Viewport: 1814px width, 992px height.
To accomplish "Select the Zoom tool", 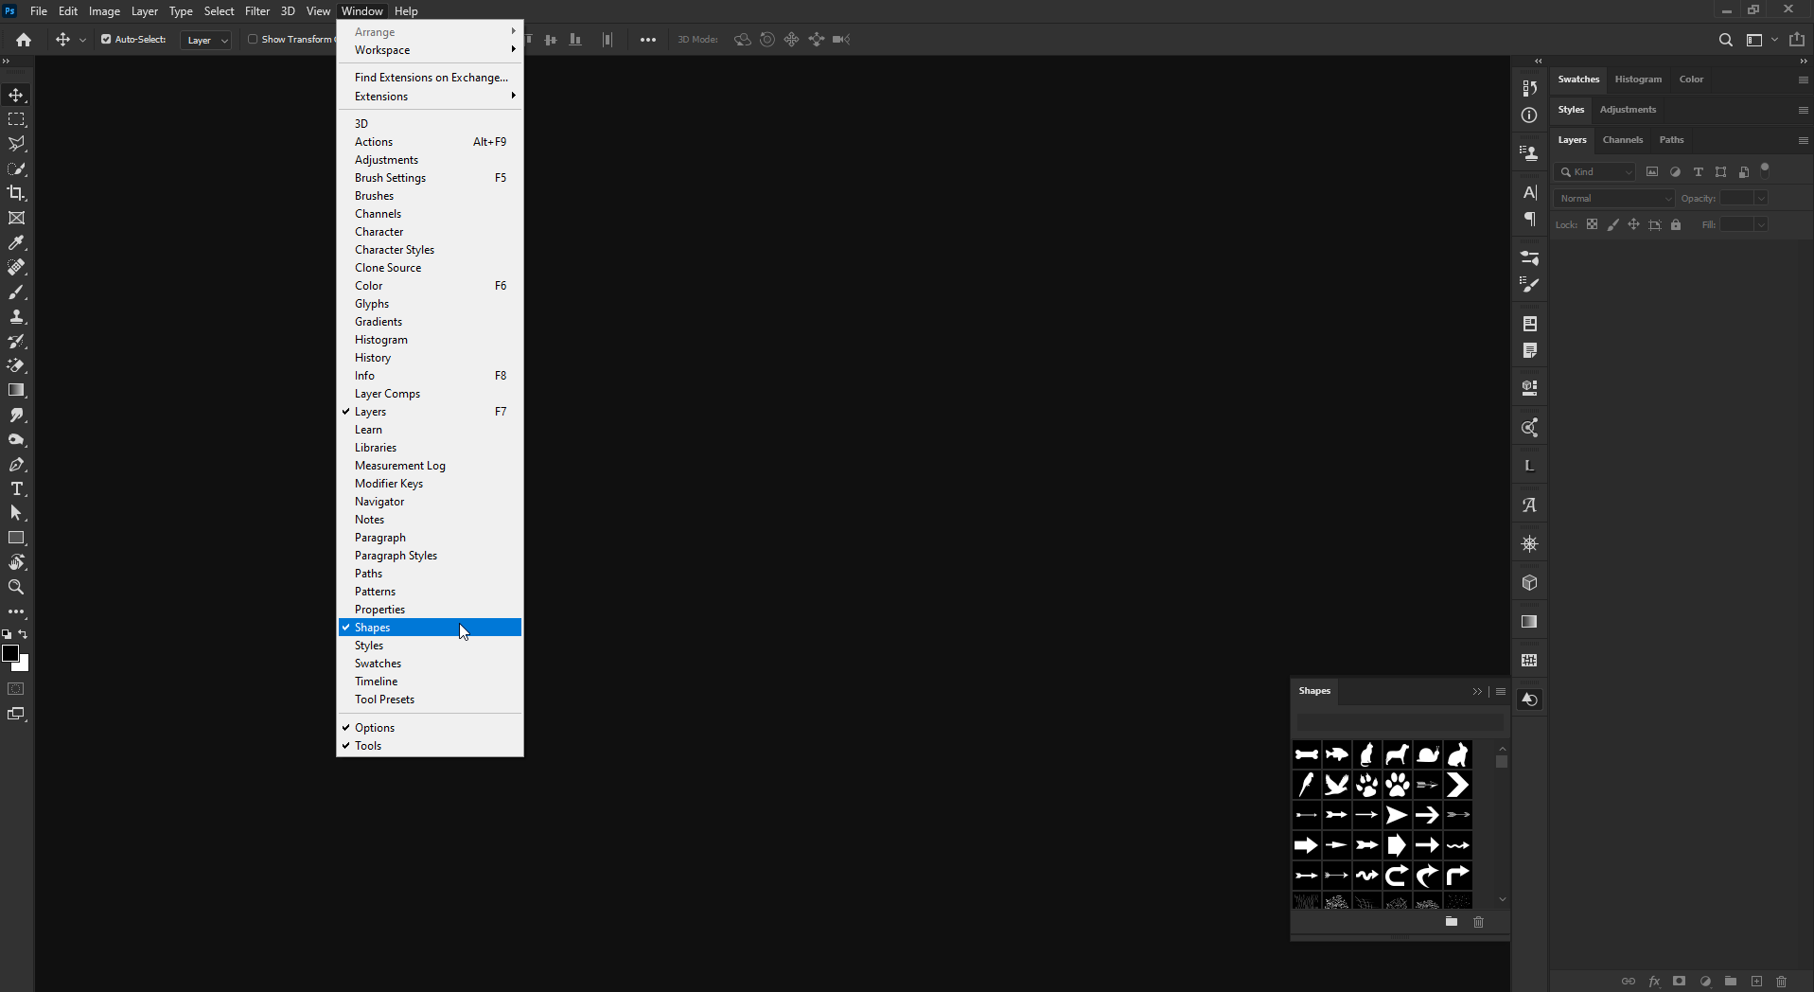I will (x=16, y=587).
